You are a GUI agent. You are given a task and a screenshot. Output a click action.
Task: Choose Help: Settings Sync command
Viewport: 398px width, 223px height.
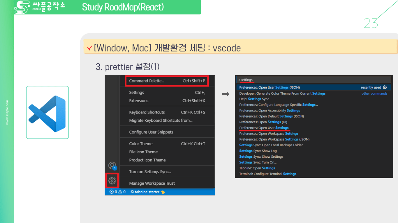coord(254,99)
